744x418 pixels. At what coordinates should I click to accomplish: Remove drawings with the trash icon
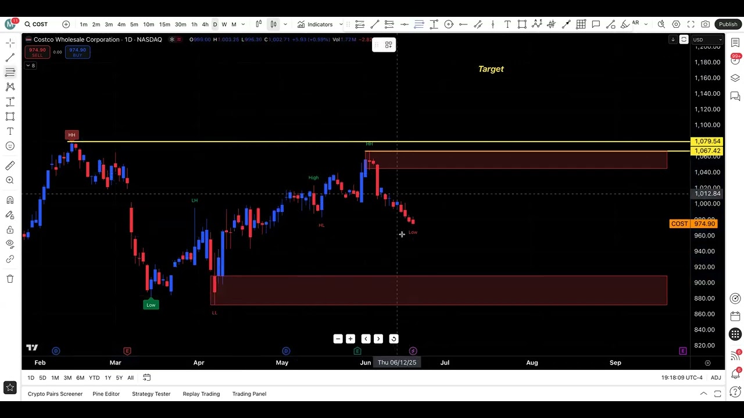click(x=10, y=279)
